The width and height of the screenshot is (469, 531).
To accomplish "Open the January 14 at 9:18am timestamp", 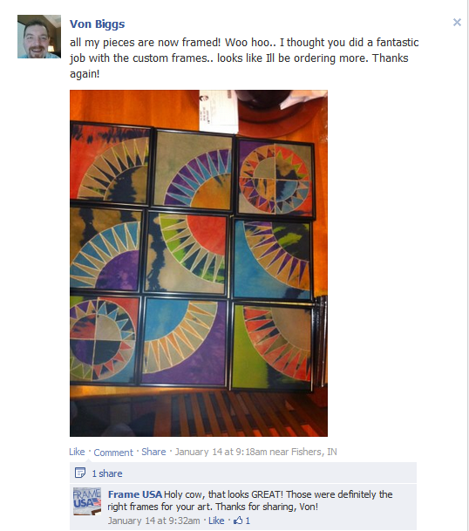I will pos(221,452).
